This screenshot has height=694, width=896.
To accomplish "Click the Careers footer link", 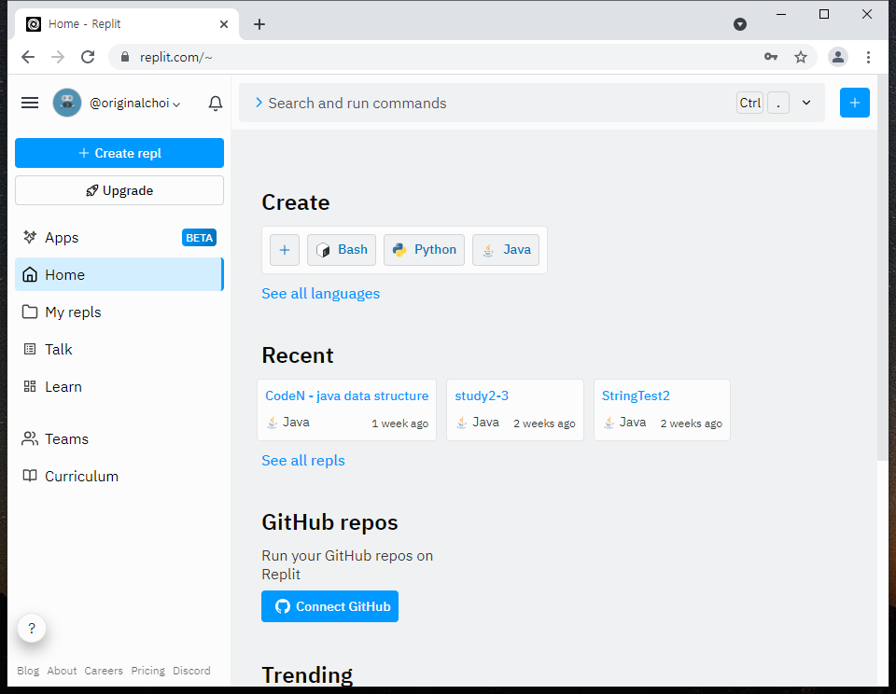I will 104,671.
